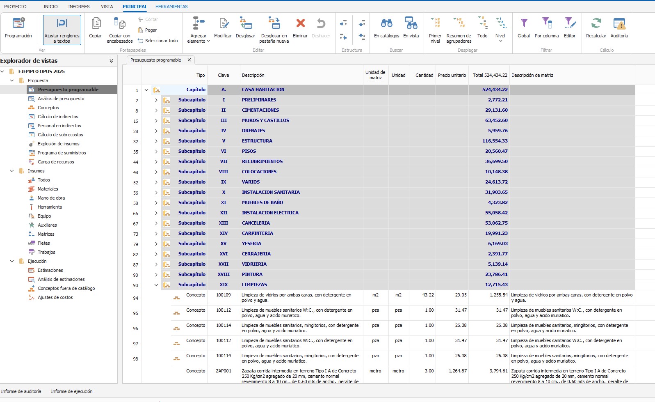655x402 pixels.
Task: Collapse the LIMPIEZAS subchapter
Action: (x=156, y=285)
